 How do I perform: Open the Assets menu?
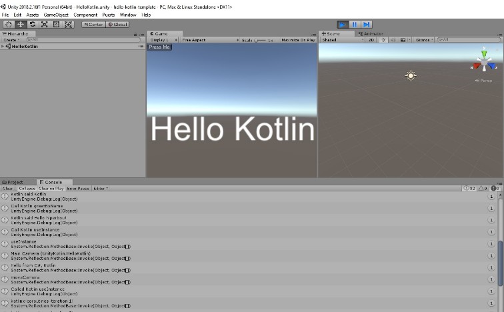point(33,15)
